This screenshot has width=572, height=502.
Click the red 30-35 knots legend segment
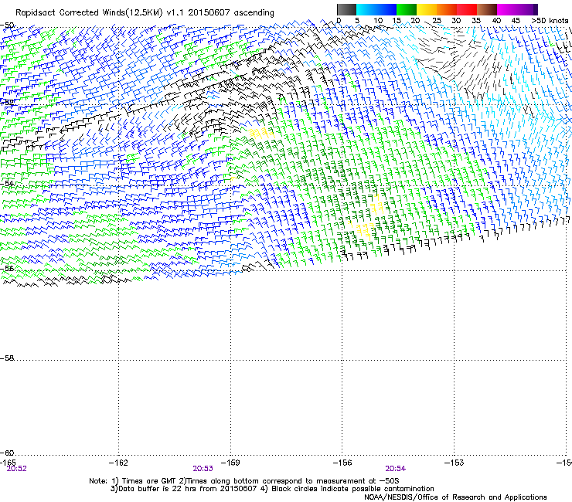tap(467, 9)
